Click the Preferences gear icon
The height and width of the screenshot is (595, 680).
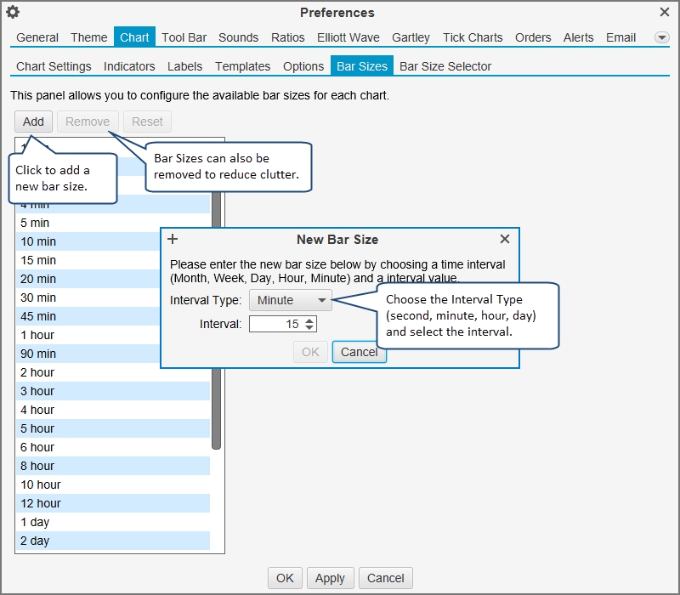(x=13, y=12)
